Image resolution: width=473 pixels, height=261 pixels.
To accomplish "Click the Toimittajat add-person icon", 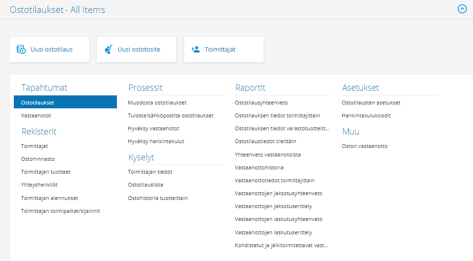I will click(x=195, y=49).
